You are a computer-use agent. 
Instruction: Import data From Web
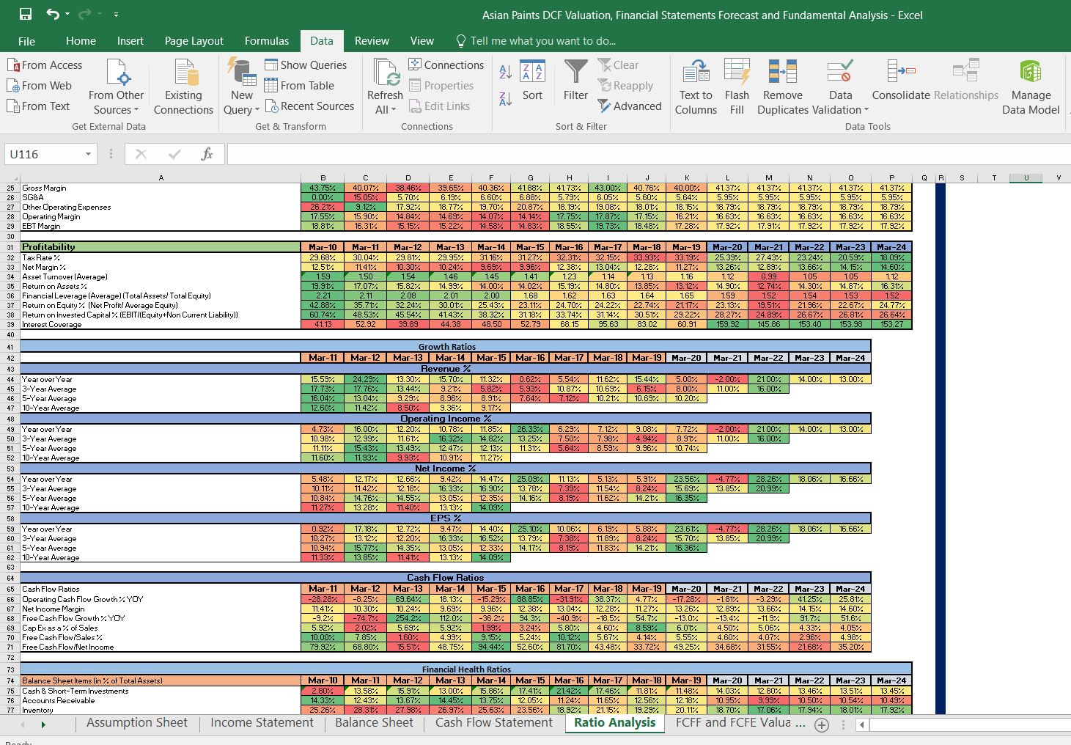pyautogui.click(x=40, y=86)
